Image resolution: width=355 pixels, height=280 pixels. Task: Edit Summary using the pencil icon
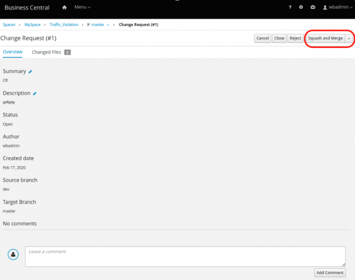pos(31,71)
